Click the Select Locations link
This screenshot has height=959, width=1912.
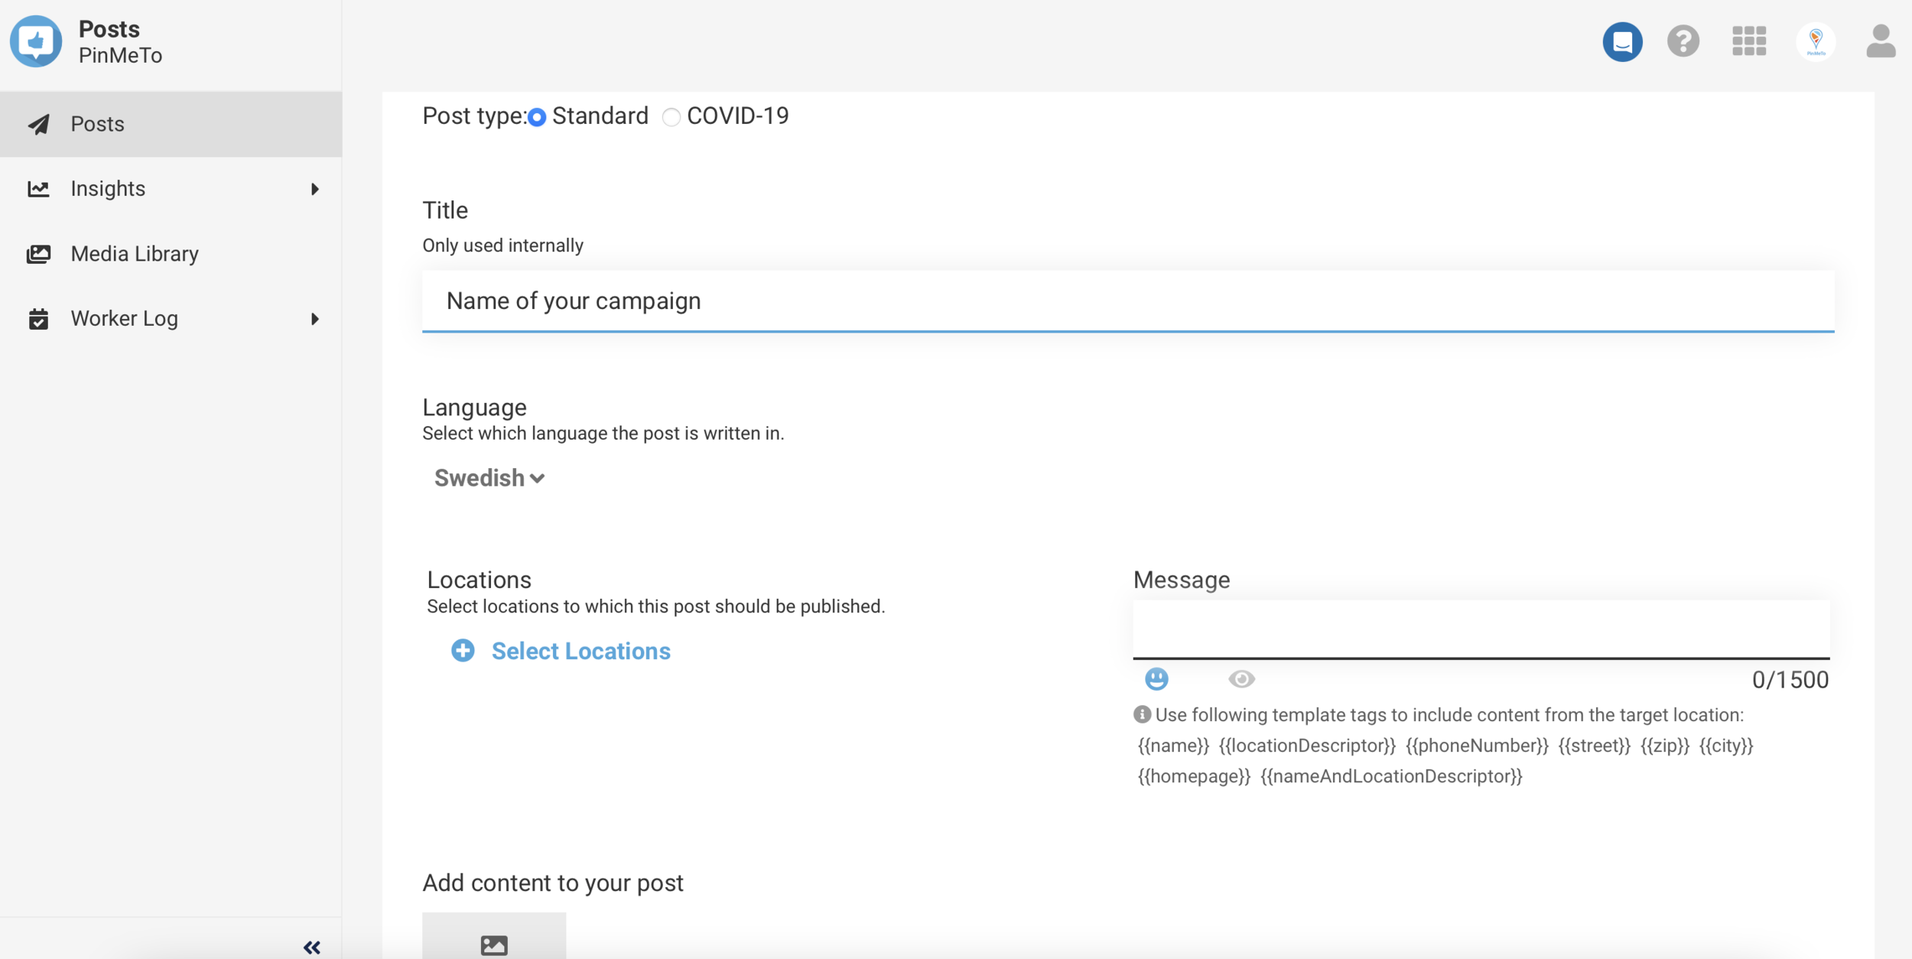580,651
